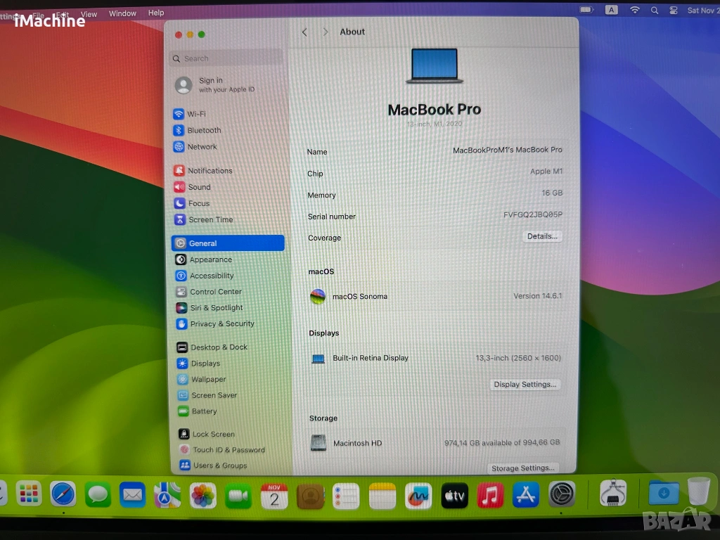Select Battery in settings sidebar
This screenshot has width=720, height=540.
click(204, 411)
